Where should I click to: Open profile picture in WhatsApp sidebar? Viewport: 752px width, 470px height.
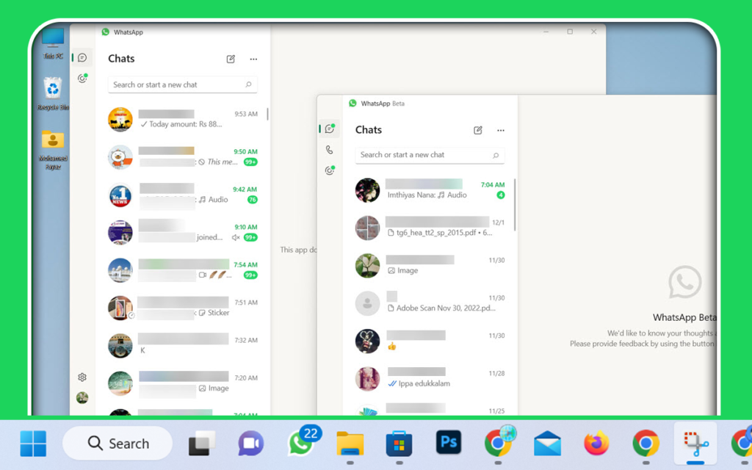pos(82,397)
